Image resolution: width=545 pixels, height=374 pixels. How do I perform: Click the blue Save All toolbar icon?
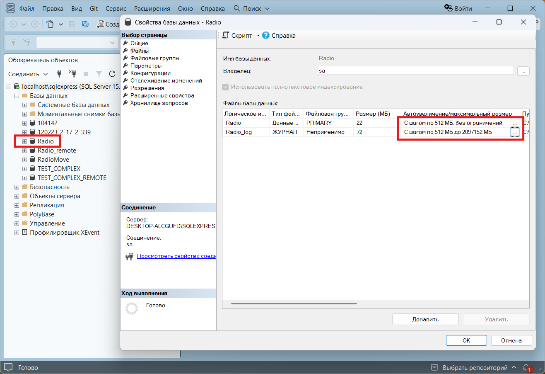coord(85,24)
